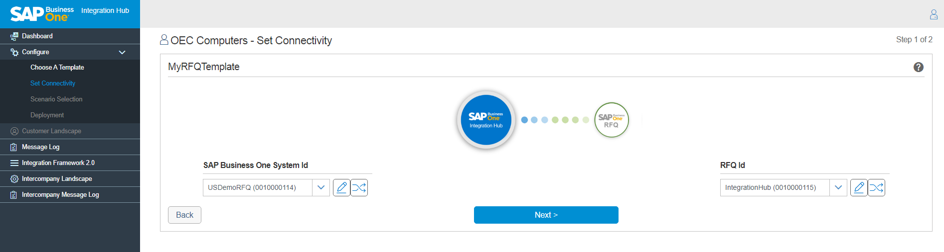The width and height of the screenshot is (944, 252).
Task: Open Intercompany Landscape settings
Action: click(x=57, y=178)
